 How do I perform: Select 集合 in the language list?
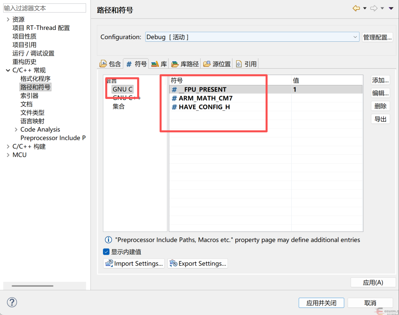point(119,106)
